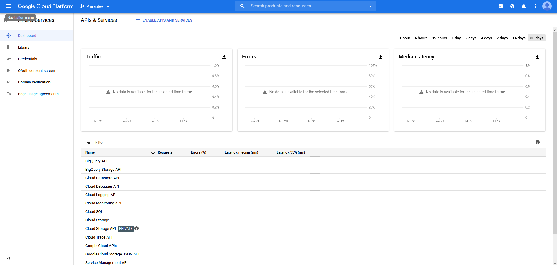Image resolution: width=557 pixels, height=265 pixels.
Task: Open Cloud Monitoring API details
Action: point(103,203)
